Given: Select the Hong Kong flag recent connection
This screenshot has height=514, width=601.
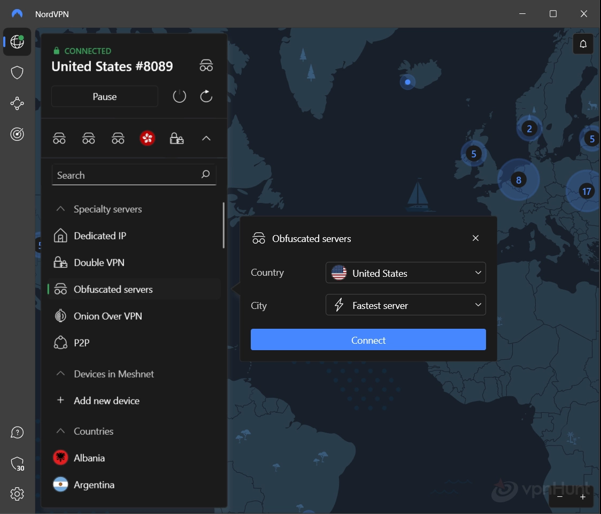Looking at the screenshot, I should pos(148,138).
